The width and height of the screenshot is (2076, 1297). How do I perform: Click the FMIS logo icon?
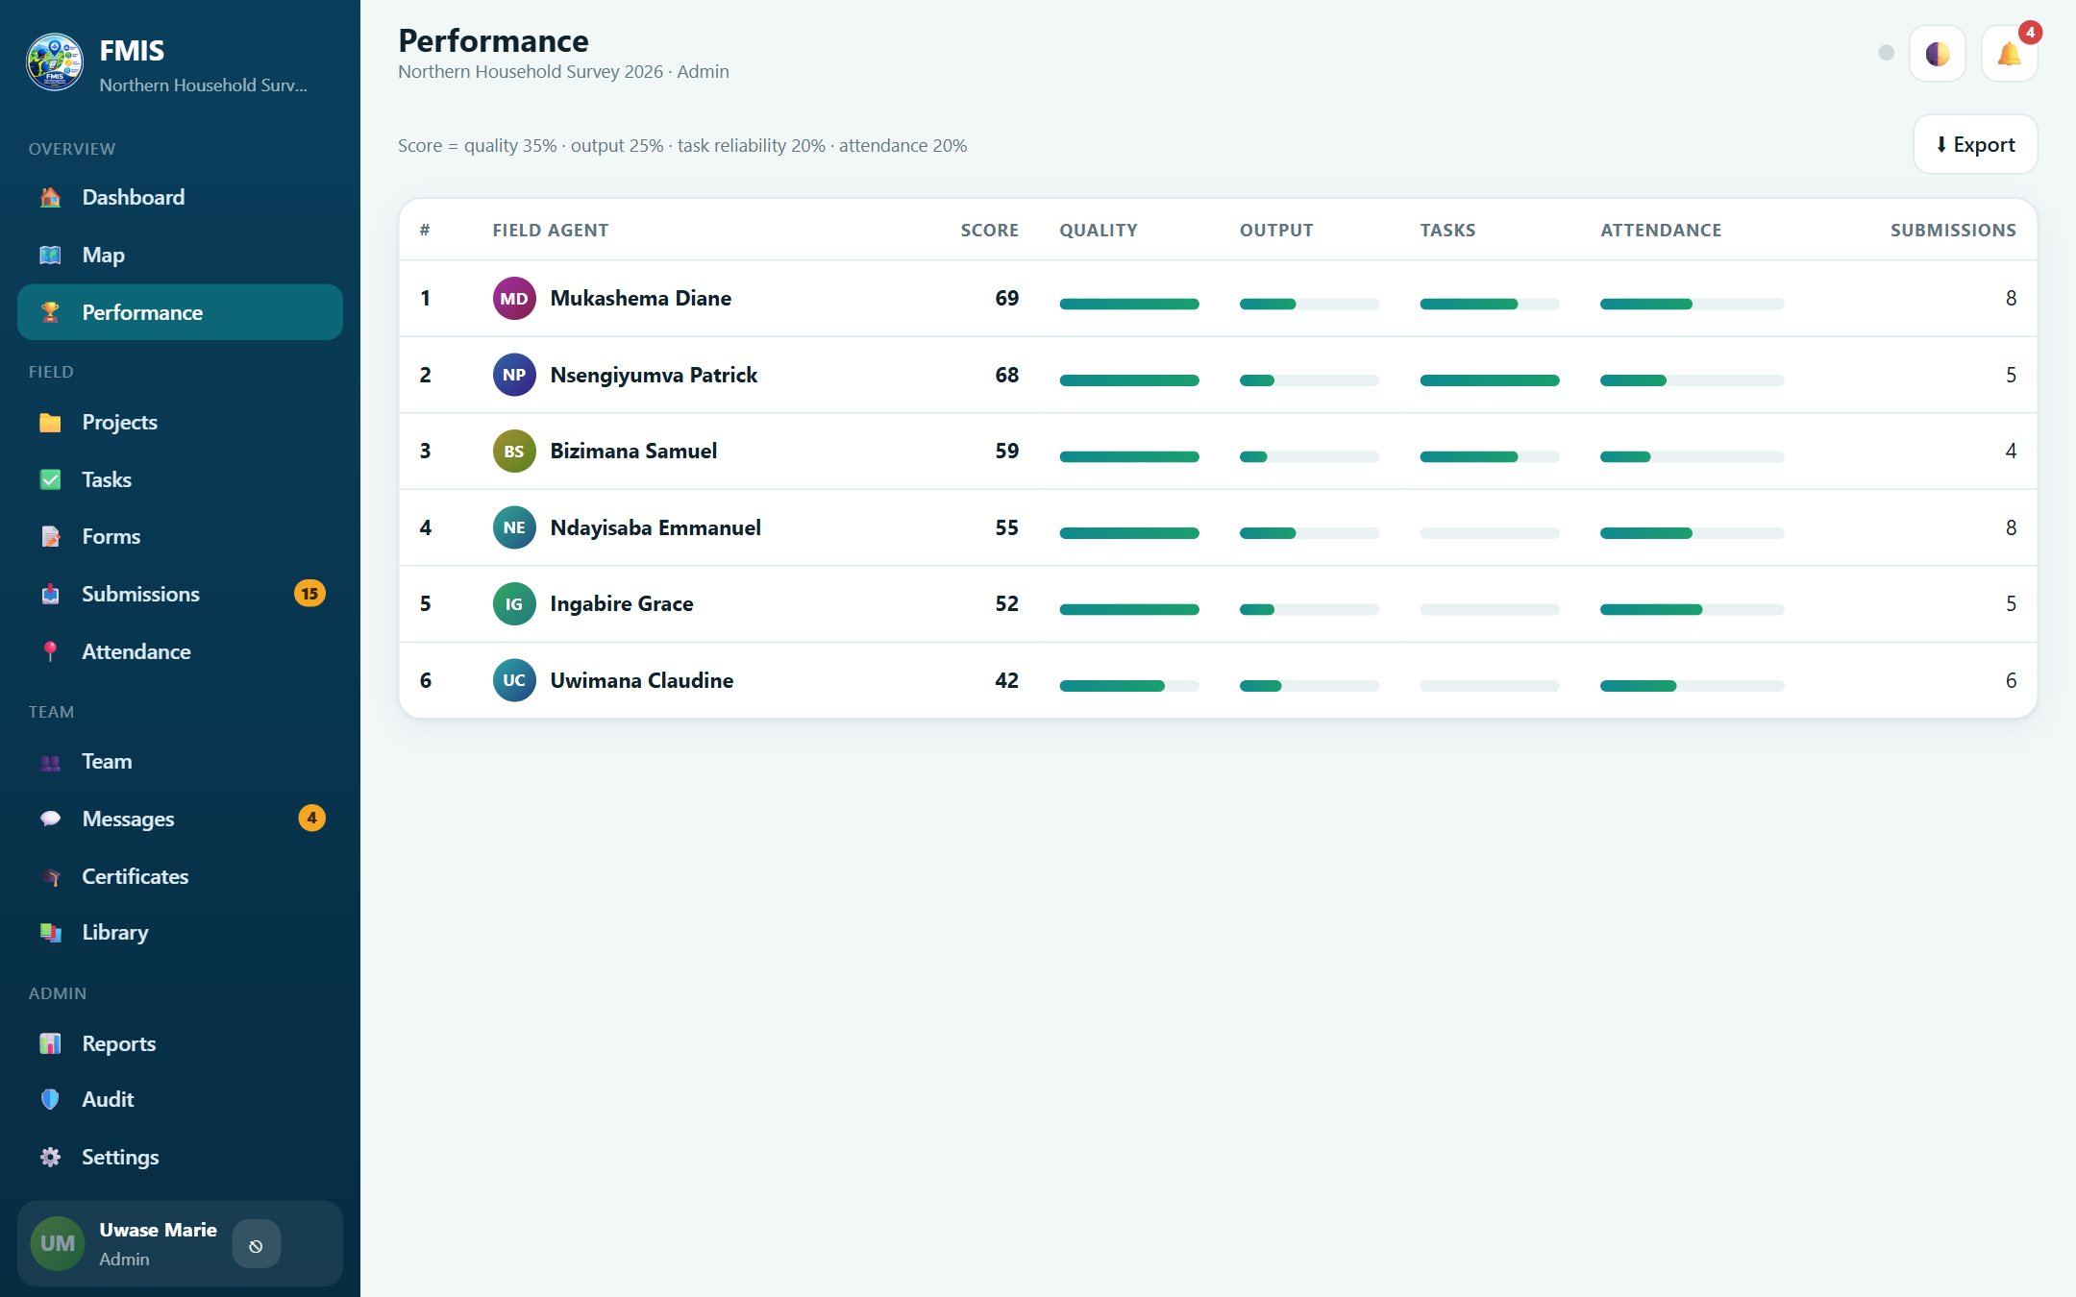(55, 62)
